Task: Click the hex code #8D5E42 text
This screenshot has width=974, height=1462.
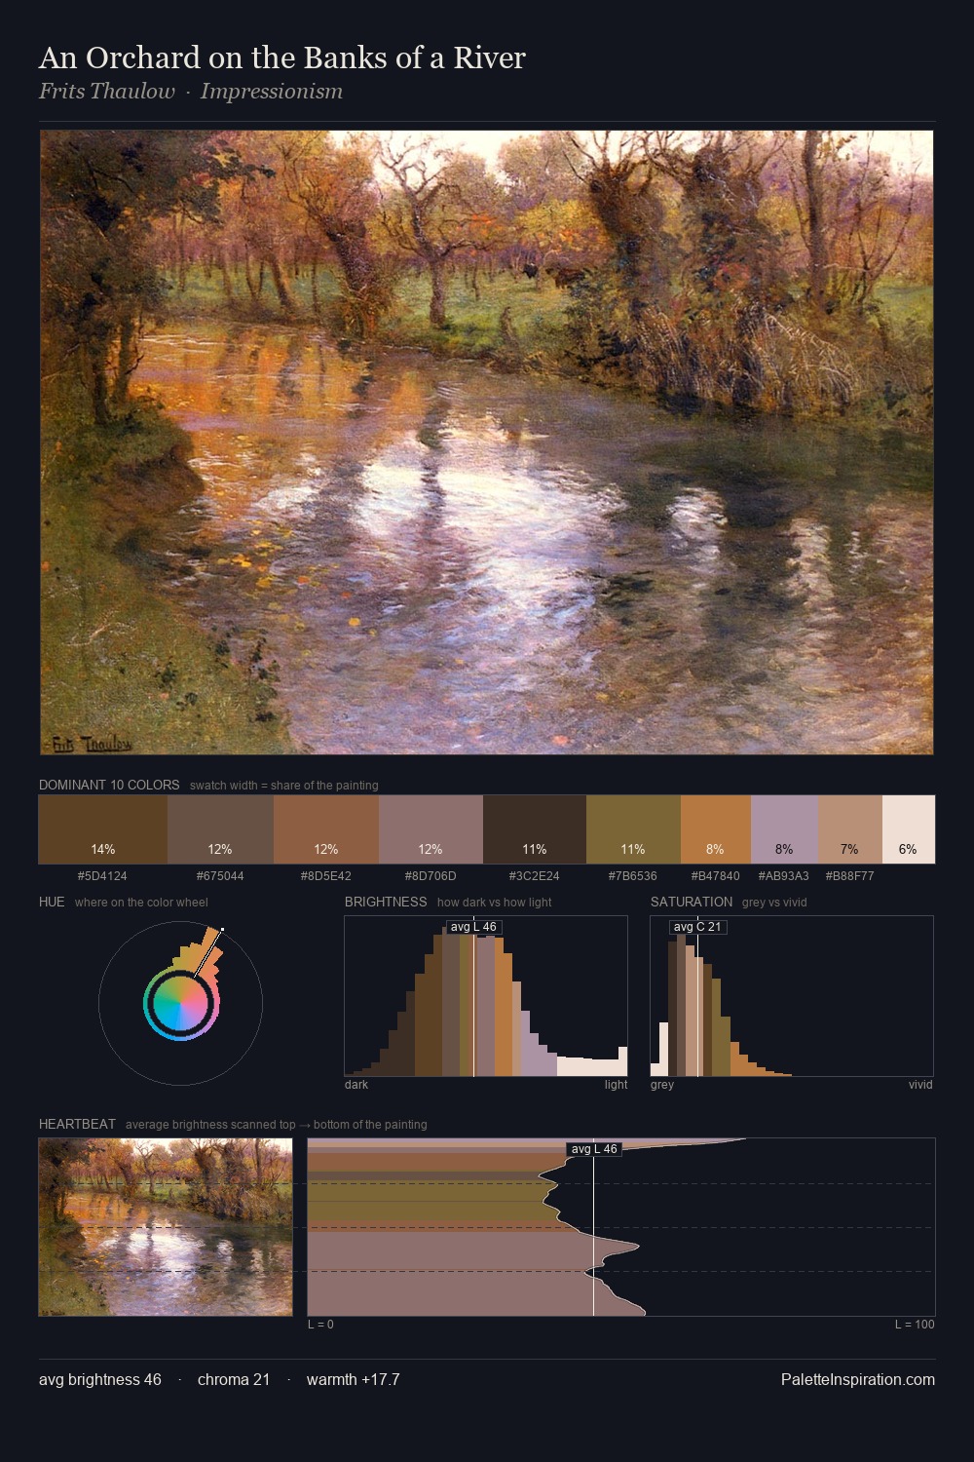Action: (326, 876)
